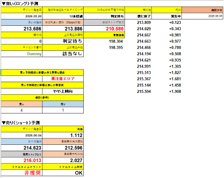Click the price cell 214.029
Viewport: 224px width, 178px height.
coord(144,29)
